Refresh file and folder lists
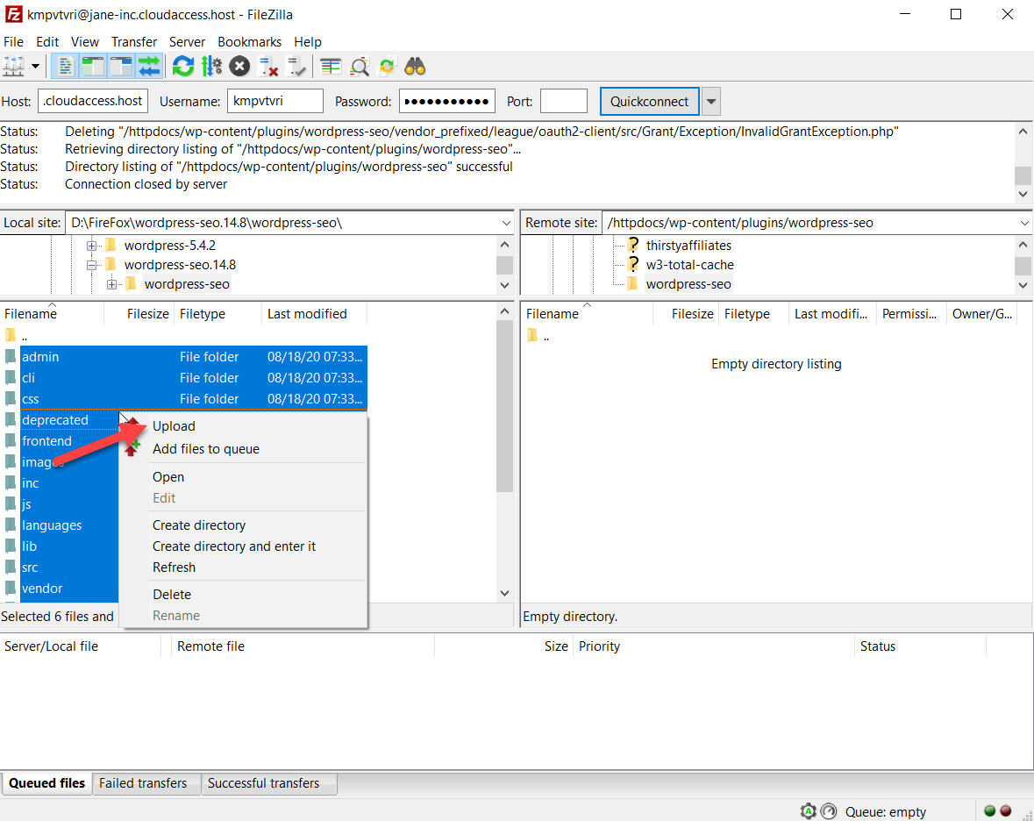 182,67
